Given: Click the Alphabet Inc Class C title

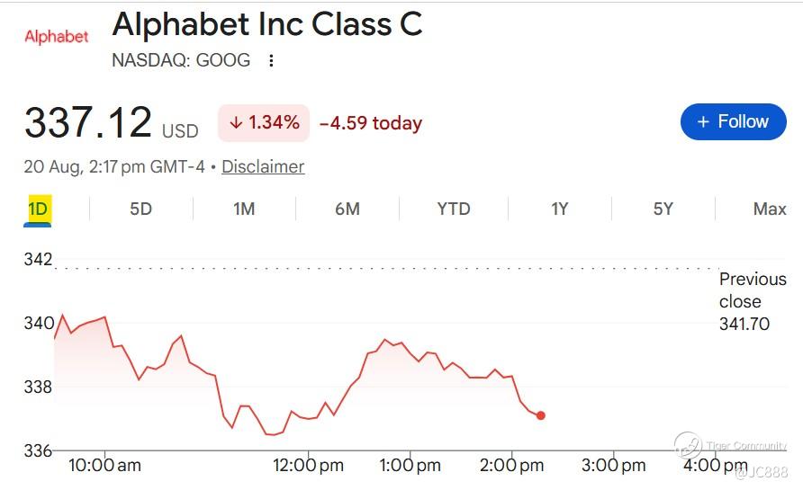Looking at the screenshot, I should pyautogui.click(x=267, y=24).
